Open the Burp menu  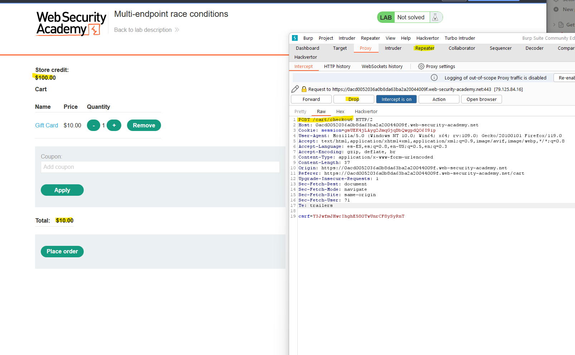click(x=308, y=38)
